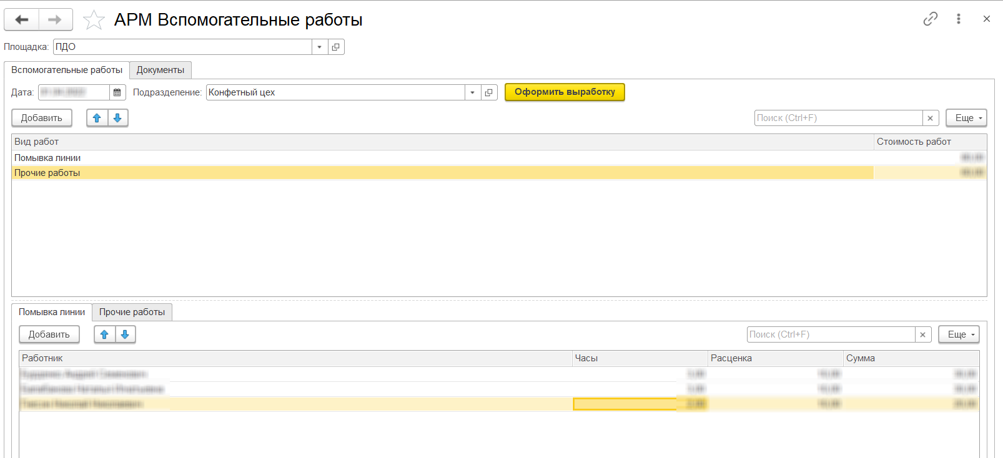This screenshot has height=458, width=1003.
Task: Open the three-dot more options menu
Action: coord(958,19)
